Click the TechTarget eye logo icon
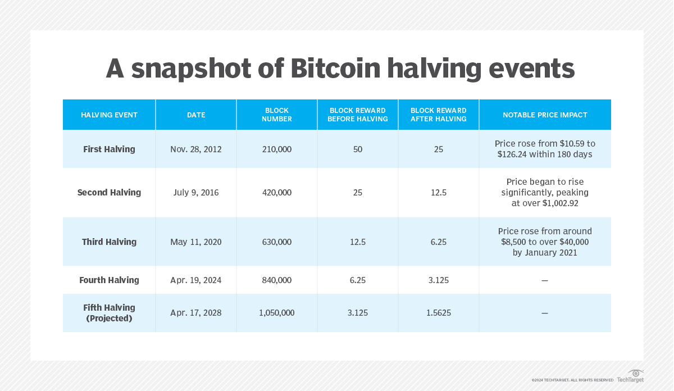Screen dimensions: 674x391 point(636,374)
